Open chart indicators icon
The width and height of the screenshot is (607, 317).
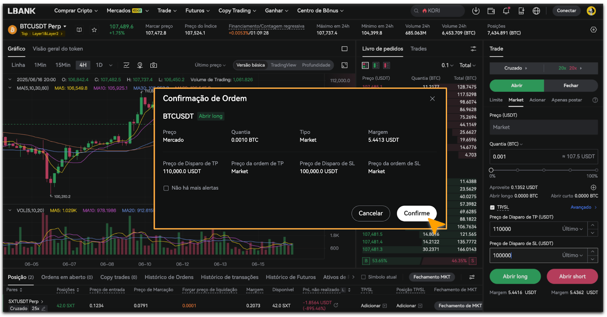126,65
